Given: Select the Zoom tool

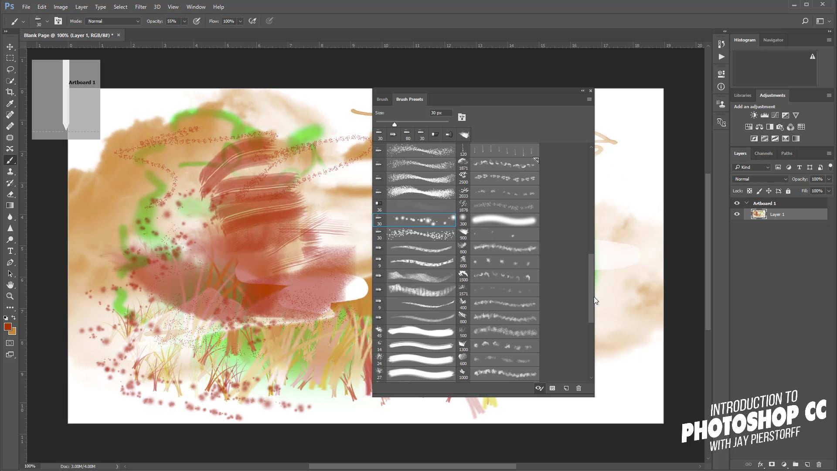Looking at the screenshot, I should [x=10, y=297].
